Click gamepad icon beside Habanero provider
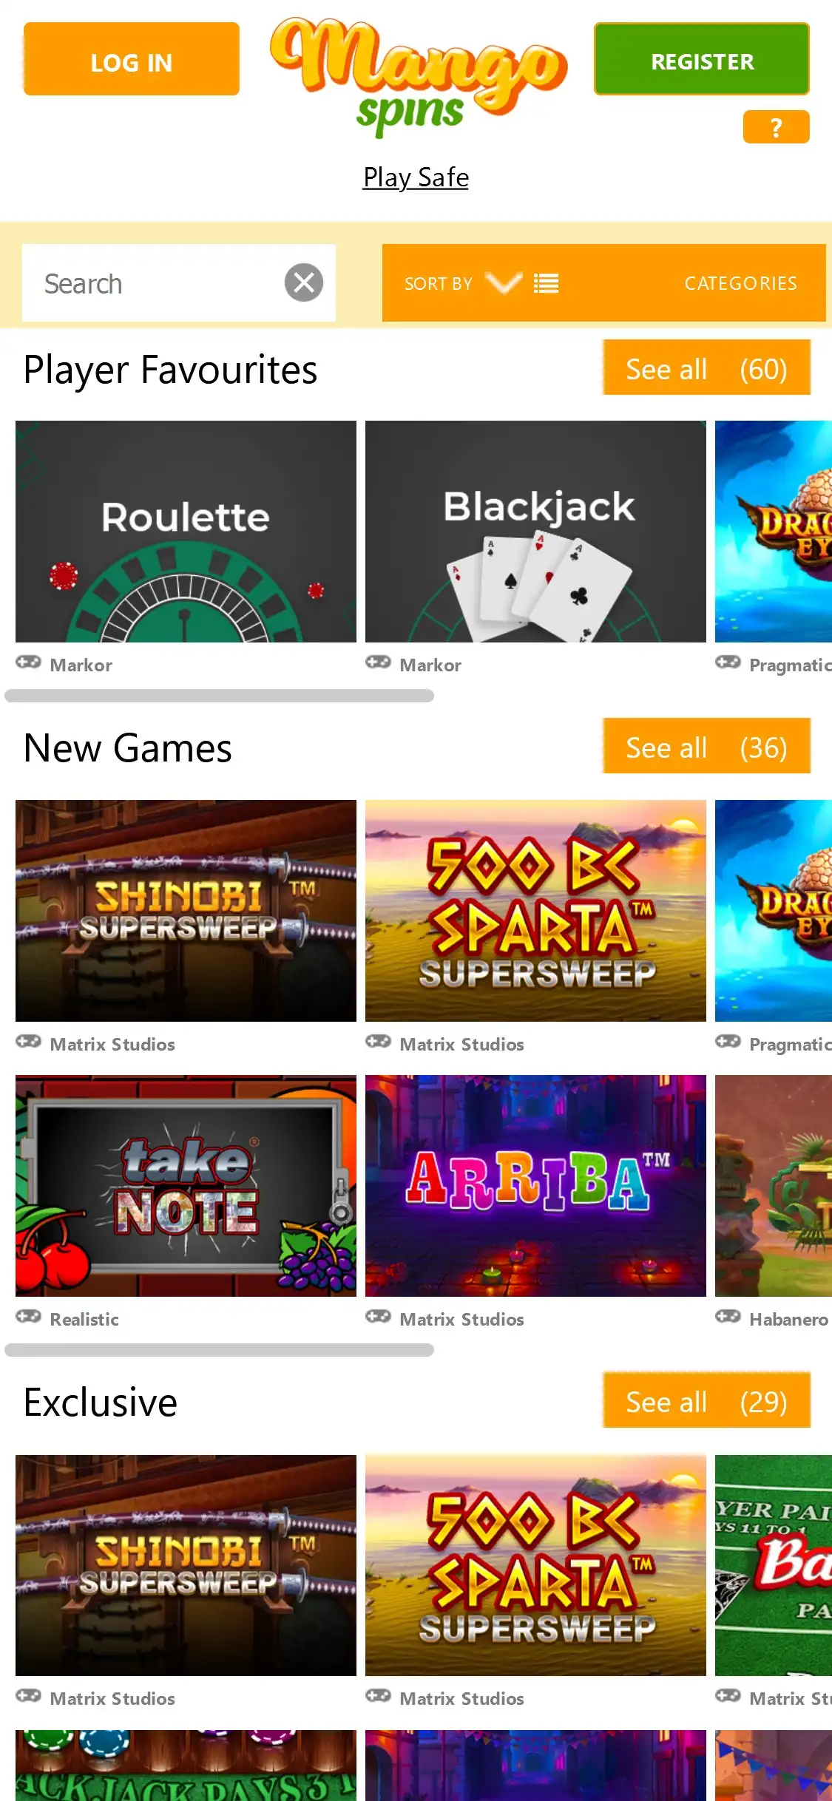Screen dimensions: 832x1801 click(728, 1316)
